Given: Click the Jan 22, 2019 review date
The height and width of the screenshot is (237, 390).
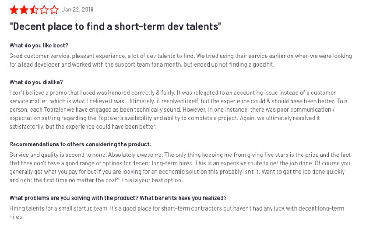Looking at the screenshot, I should [x=77, y=10].
